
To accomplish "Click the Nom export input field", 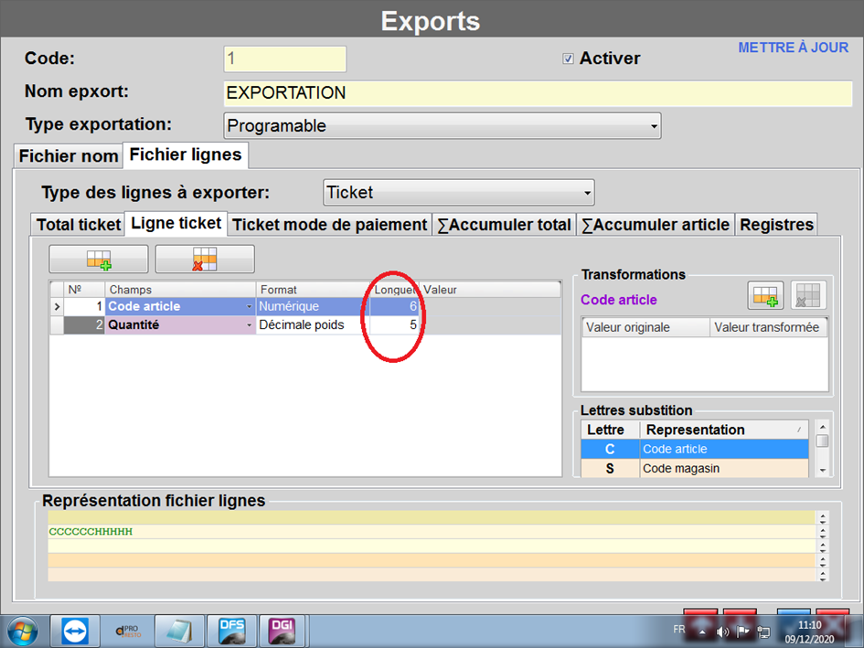I will 538,93.
